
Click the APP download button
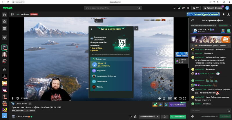point(196,8)
